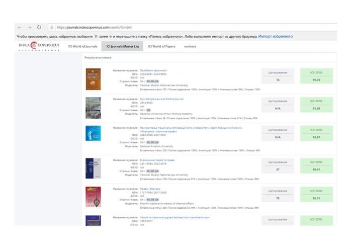
Task: Select ICI Journals Master List tab
Action: 122,46
